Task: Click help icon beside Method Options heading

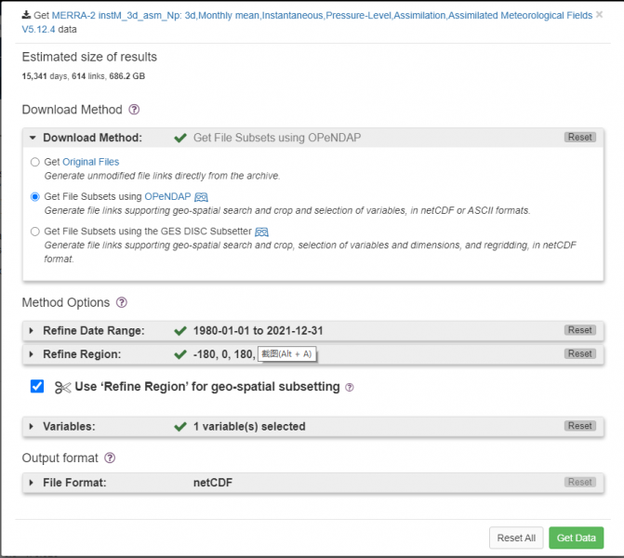Action: 122,302
